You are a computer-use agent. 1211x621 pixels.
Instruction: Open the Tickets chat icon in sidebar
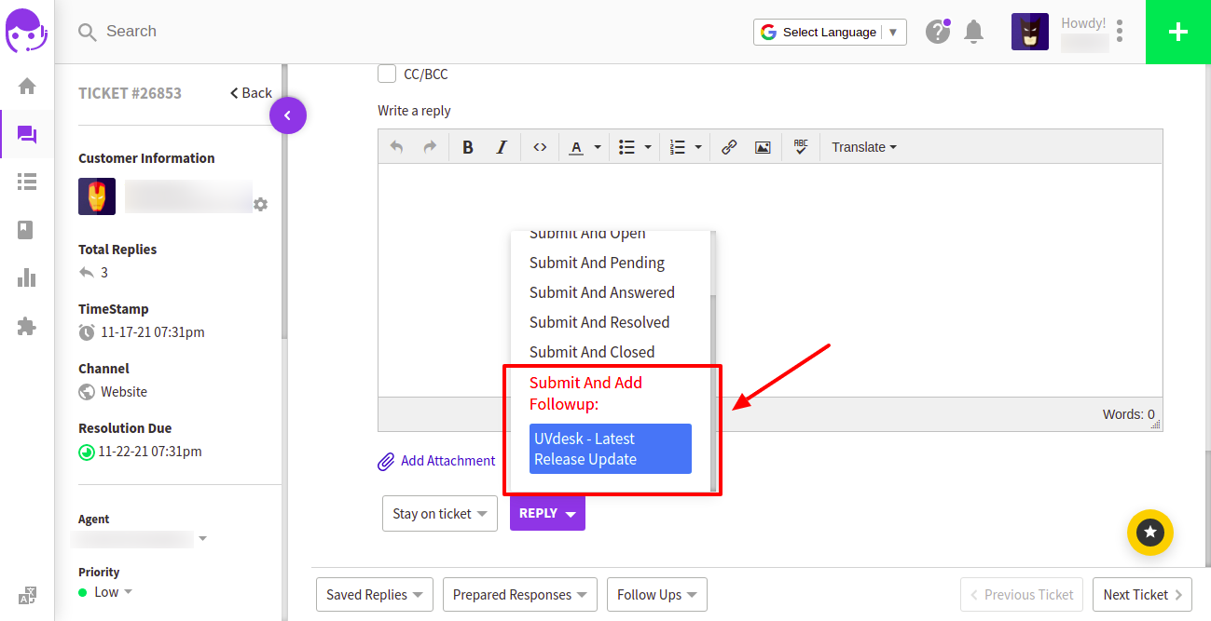27,135
